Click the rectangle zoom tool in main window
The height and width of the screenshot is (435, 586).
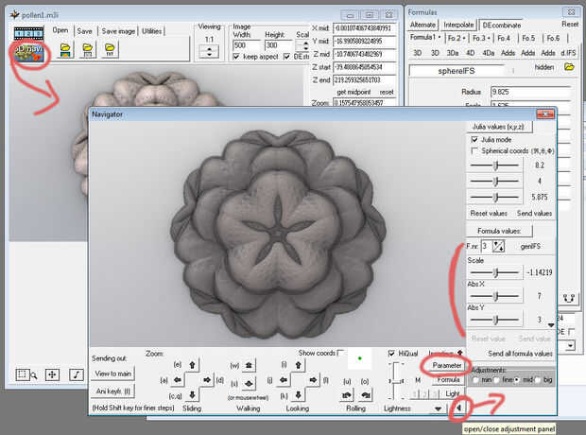26,374
